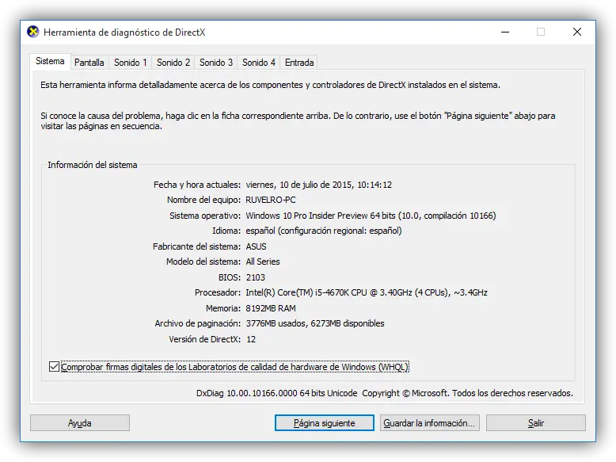This screenshot has height=462, width=616.
Task: Close the DirectX diagnostic window
Action: tap(577, 32)
